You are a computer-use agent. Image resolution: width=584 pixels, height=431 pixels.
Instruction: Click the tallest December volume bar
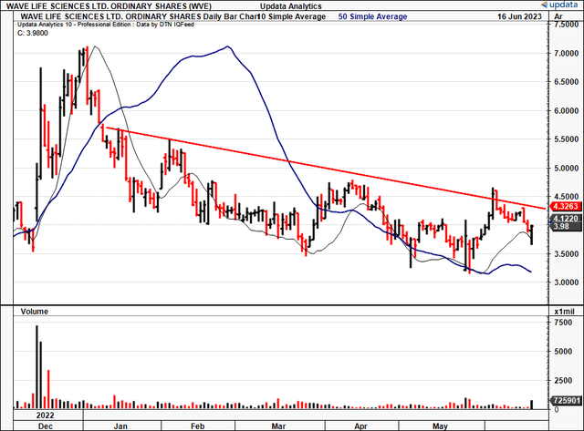click(36, 366)
